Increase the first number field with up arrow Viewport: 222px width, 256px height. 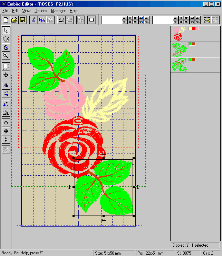tap(124, 18)
